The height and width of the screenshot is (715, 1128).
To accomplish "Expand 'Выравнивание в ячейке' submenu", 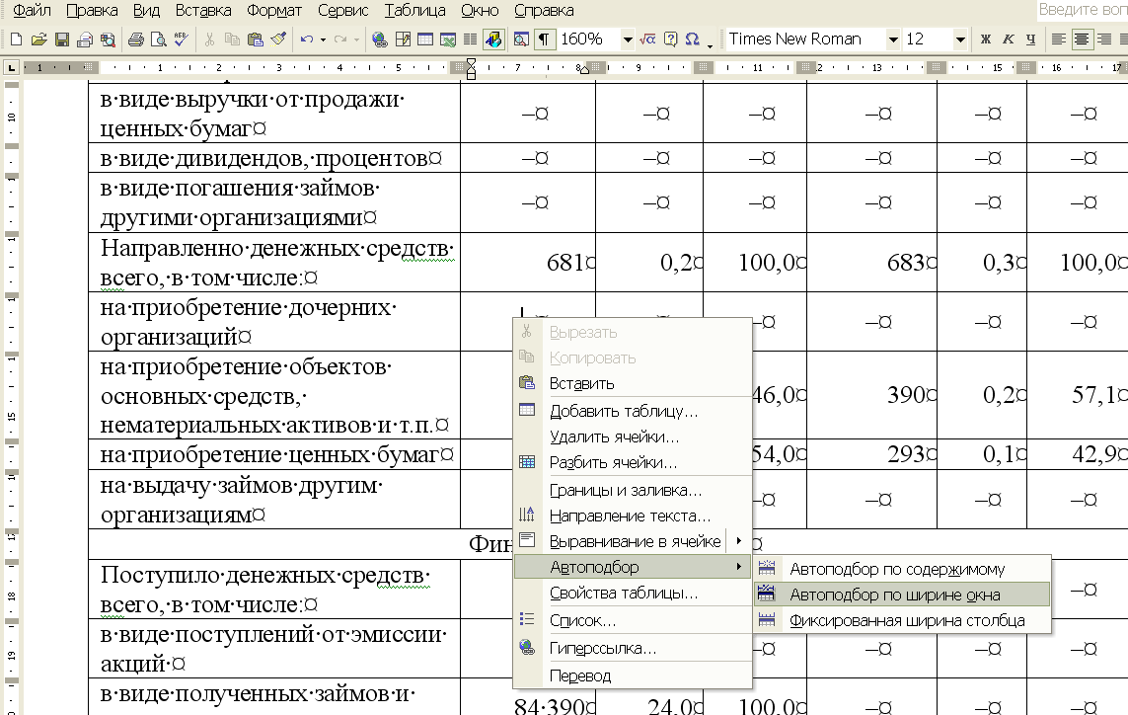I will coord(633,541).
